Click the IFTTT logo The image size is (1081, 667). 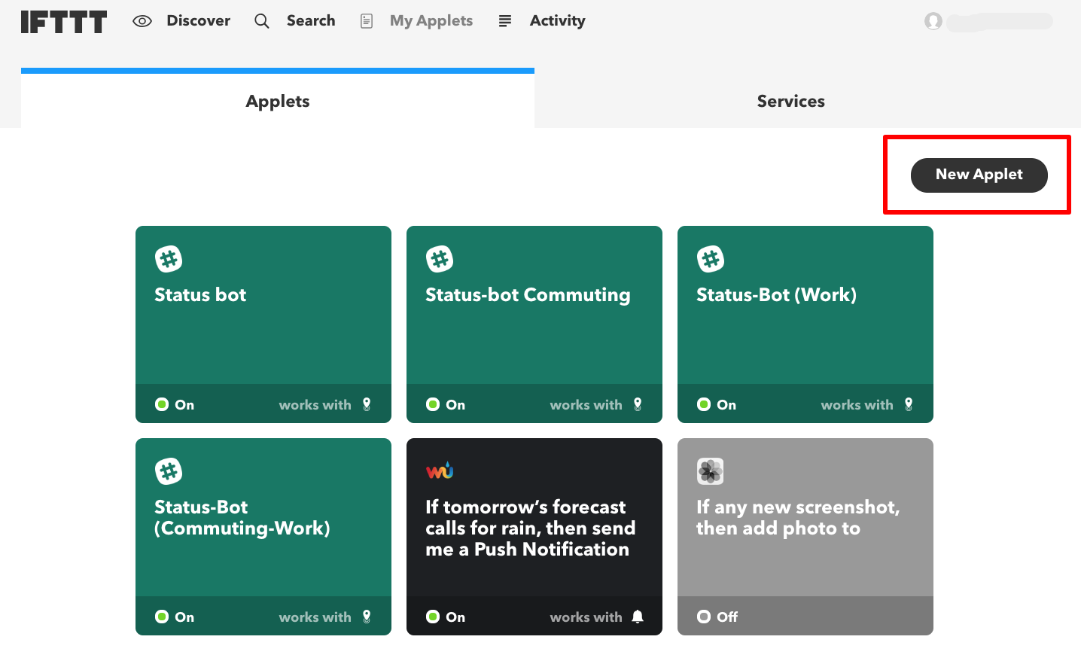64,22
